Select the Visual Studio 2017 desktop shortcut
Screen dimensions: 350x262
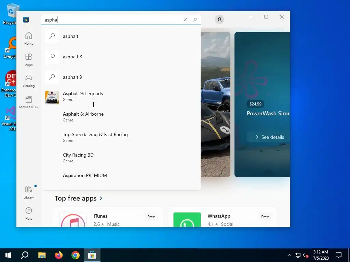pos(9,119)
